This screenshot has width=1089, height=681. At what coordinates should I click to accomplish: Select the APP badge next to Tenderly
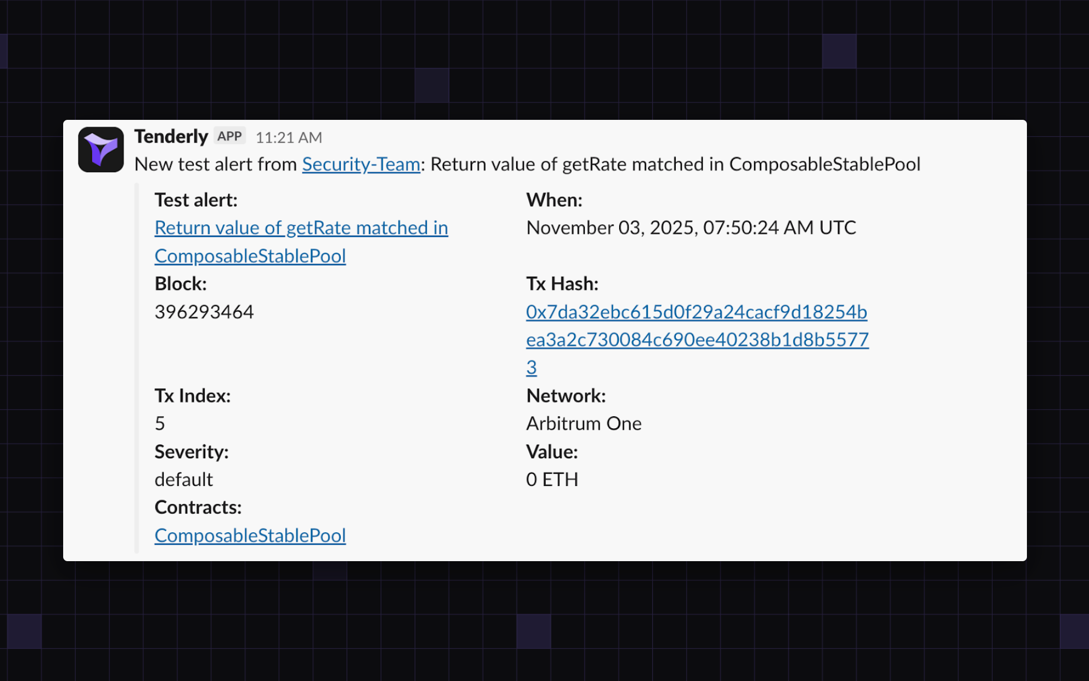point(229,136)
